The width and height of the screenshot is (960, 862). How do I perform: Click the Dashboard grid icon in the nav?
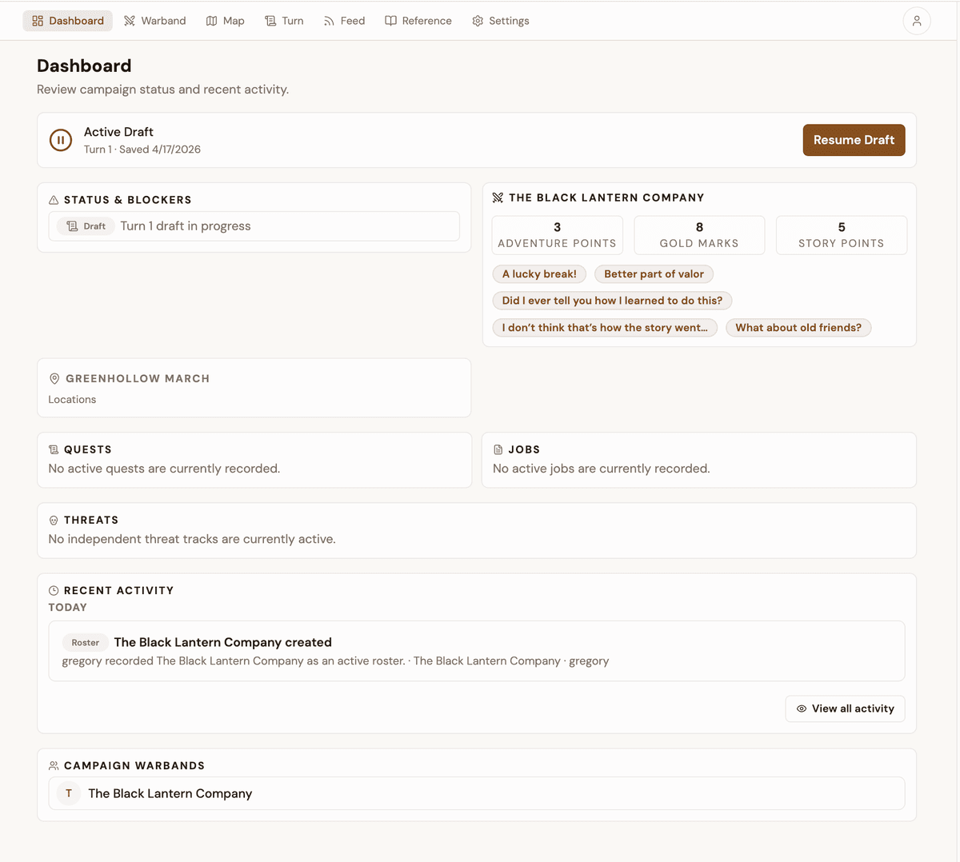tap(38, 21)
